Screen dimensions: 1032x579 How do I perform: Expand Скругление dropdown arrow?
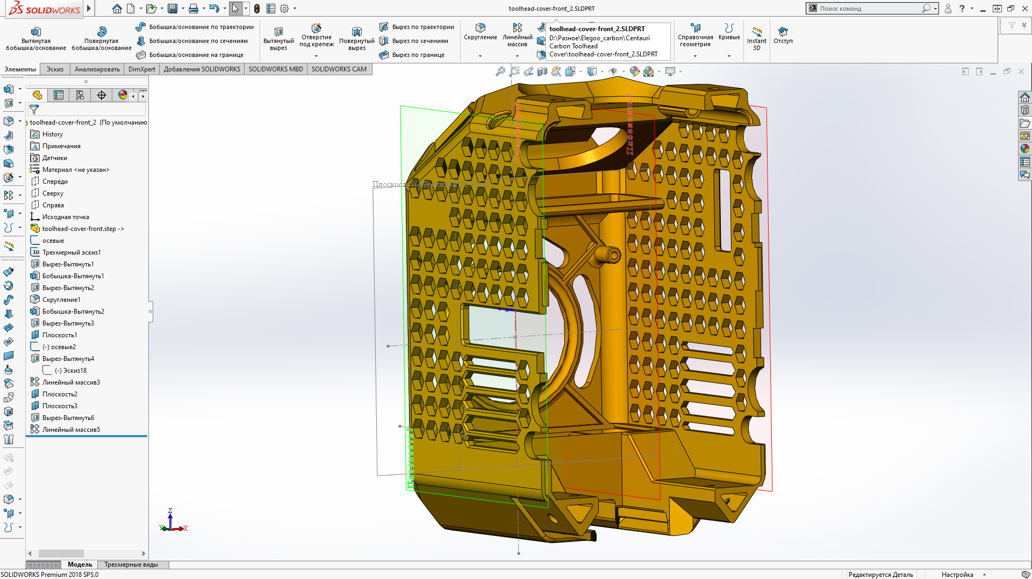480,56
